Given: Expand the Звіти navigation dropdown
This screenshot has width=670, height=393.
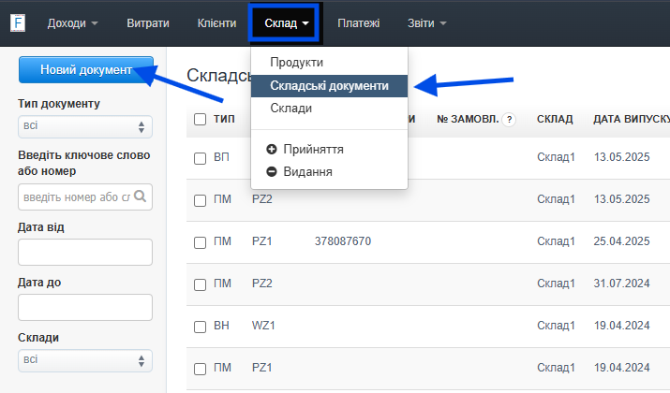Looking at the screenshot, I should [427, 22].
